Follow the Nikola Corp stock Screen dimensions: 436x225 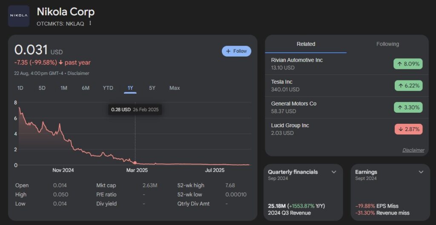tap(236, 51)
